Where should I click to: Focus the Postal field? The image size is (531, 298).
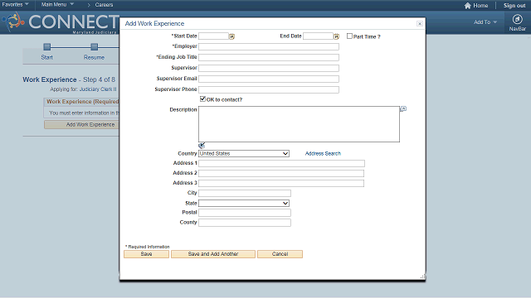coord(245,213)
